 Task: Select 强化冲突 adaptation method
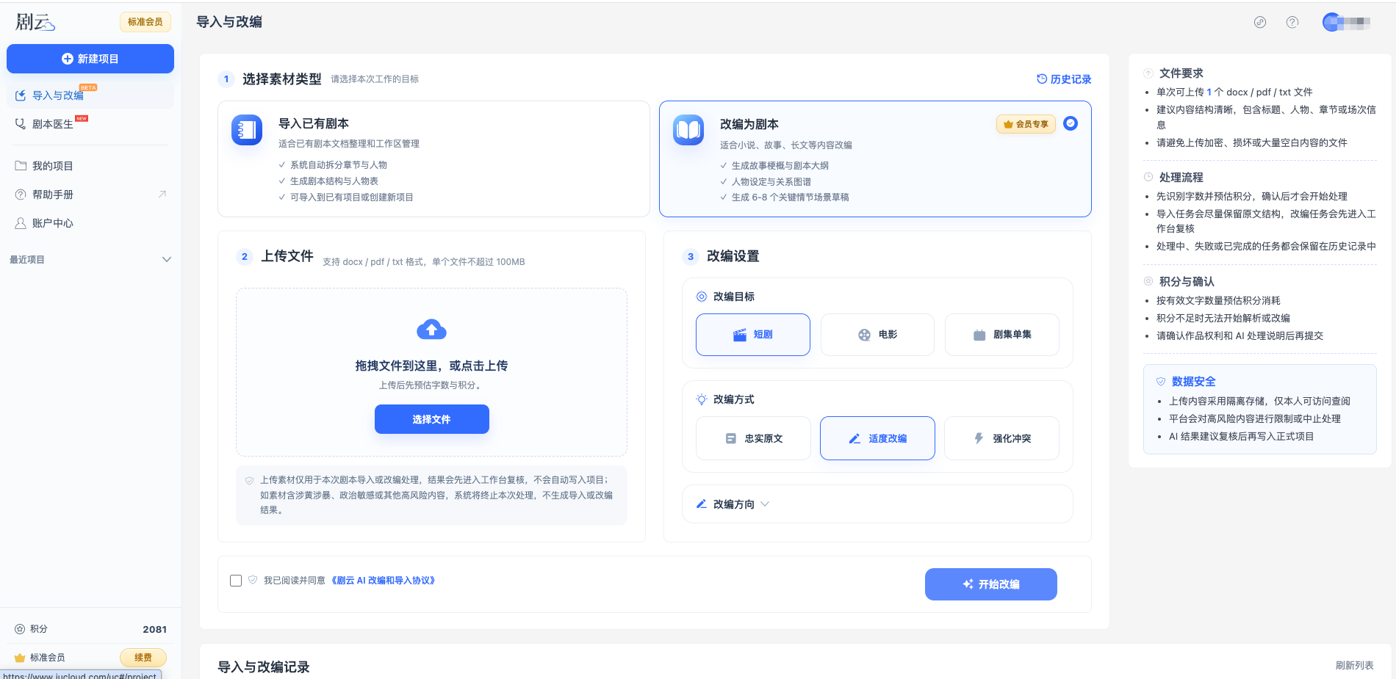[1001, 438]
